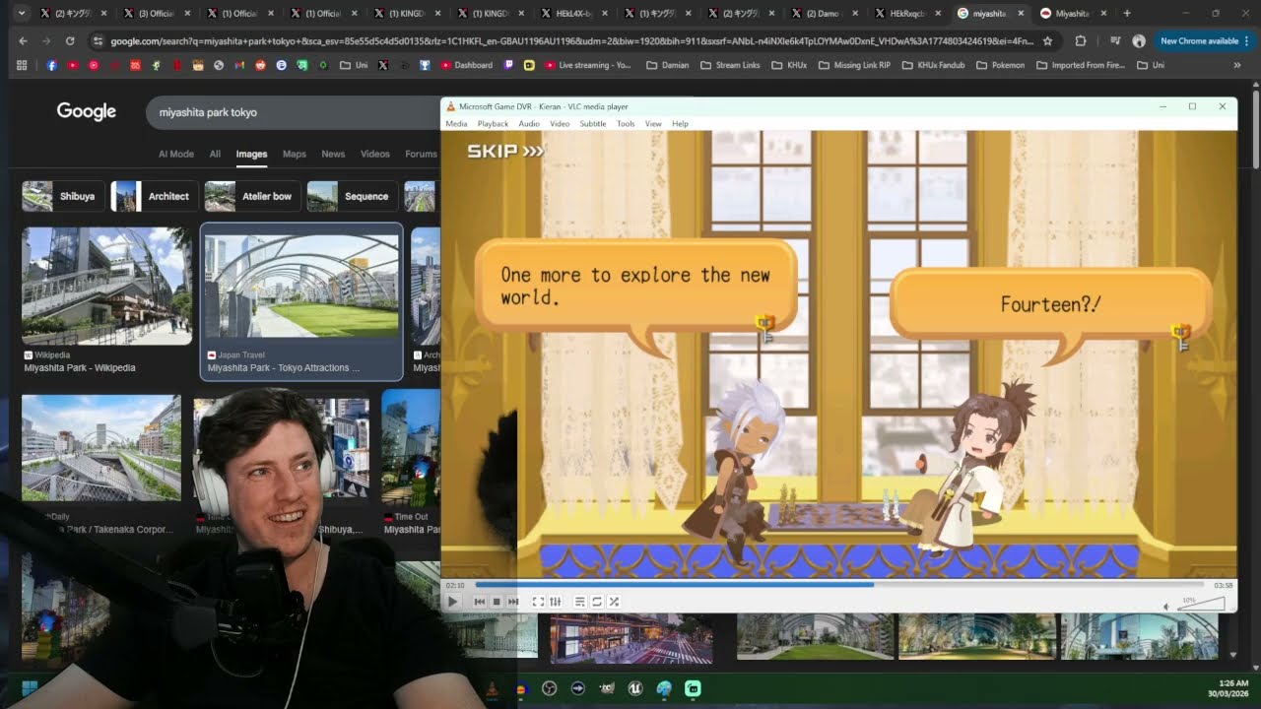Seek on the VLC playback progress bar
This screenshot has height=709, width=1261.
[x=839, y=585]
